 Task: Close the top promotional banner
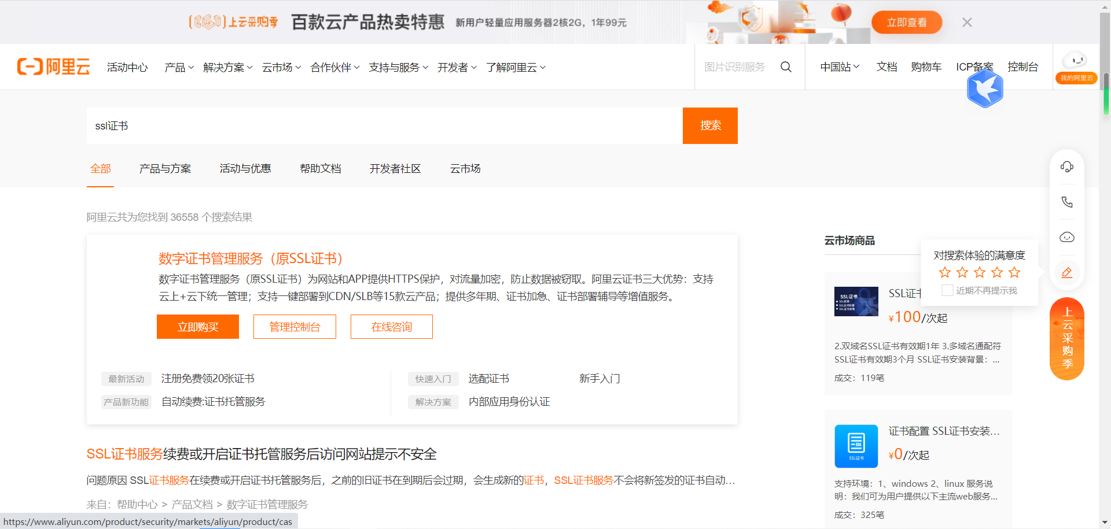pos(967,23)
